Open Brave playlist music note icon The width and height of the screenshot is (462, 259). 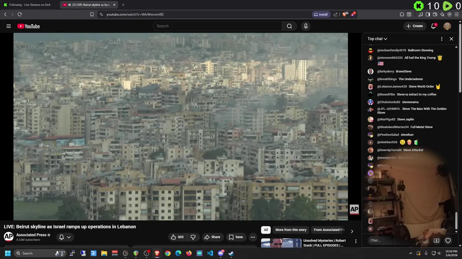(421, 14)
